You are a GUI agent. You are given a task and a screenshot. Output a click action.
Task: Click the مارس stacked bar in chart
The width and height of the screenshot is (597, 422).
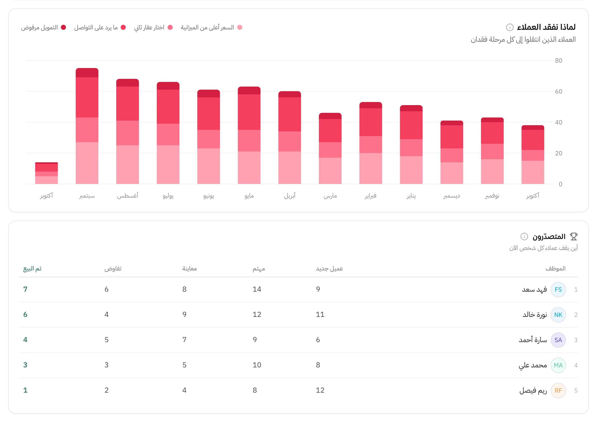tap(330, 148)
